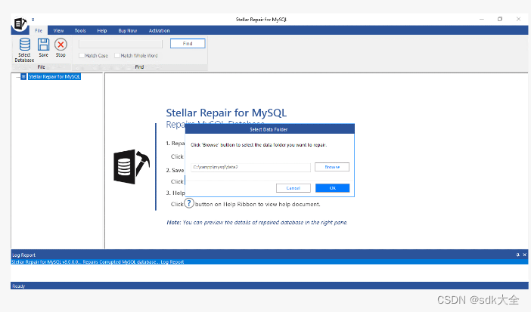Screen dimensions: 531x312
Task: Open the Help ribbon tab
Action: (x=102, y=30)
